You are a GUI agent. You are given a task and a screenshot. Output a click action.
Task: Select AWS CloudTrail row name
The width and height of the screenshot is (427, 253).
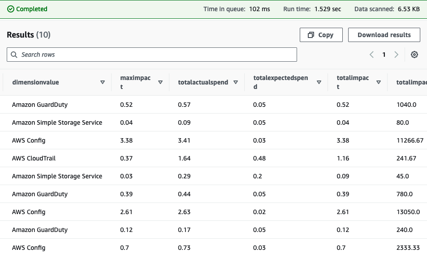pyautogui.click(x=34, y=158)
